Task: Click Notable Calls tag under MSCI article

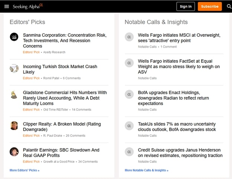Action: 147,47
